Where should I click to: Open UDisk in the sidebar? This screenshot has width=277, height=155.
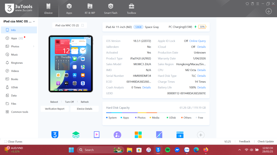click(x=19, y=87)
